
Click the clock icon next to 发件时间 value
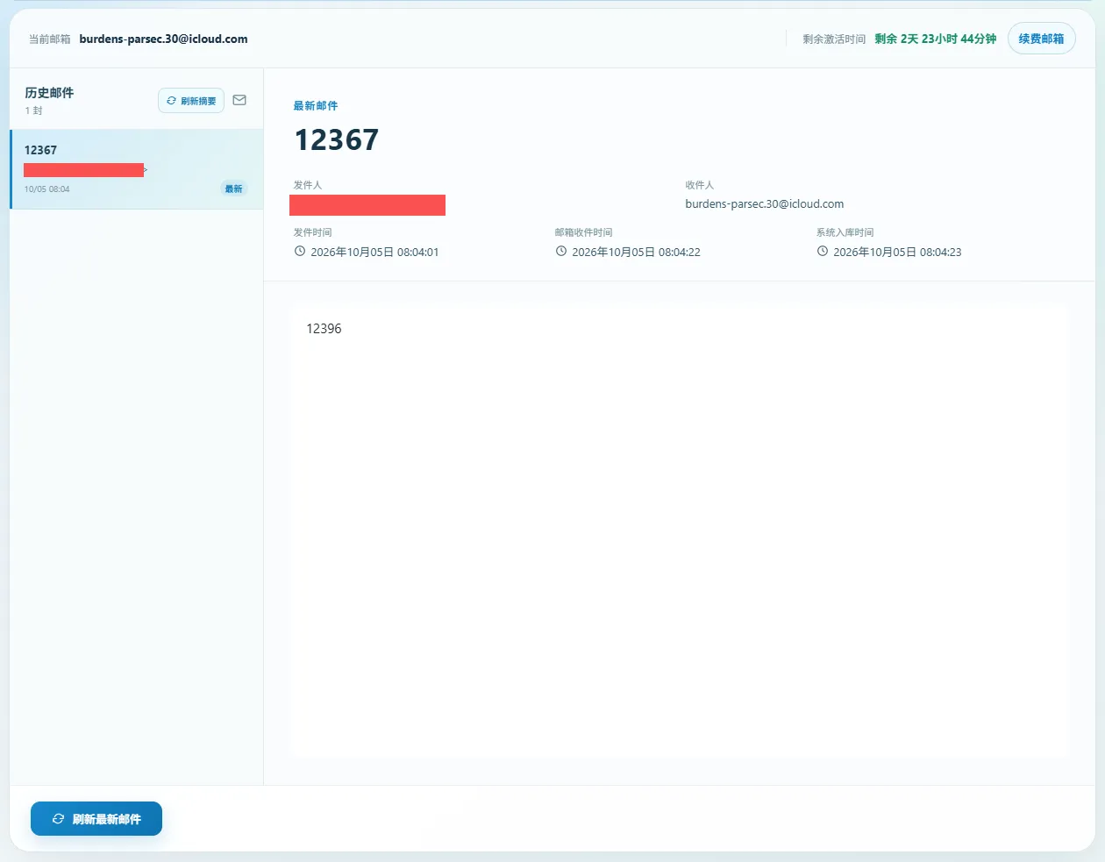coord(300,252)
